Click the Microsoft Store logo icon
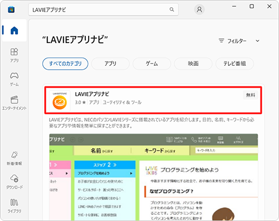Screen dimensions: 279x221 pyautogui.click(x=11, y=9)
